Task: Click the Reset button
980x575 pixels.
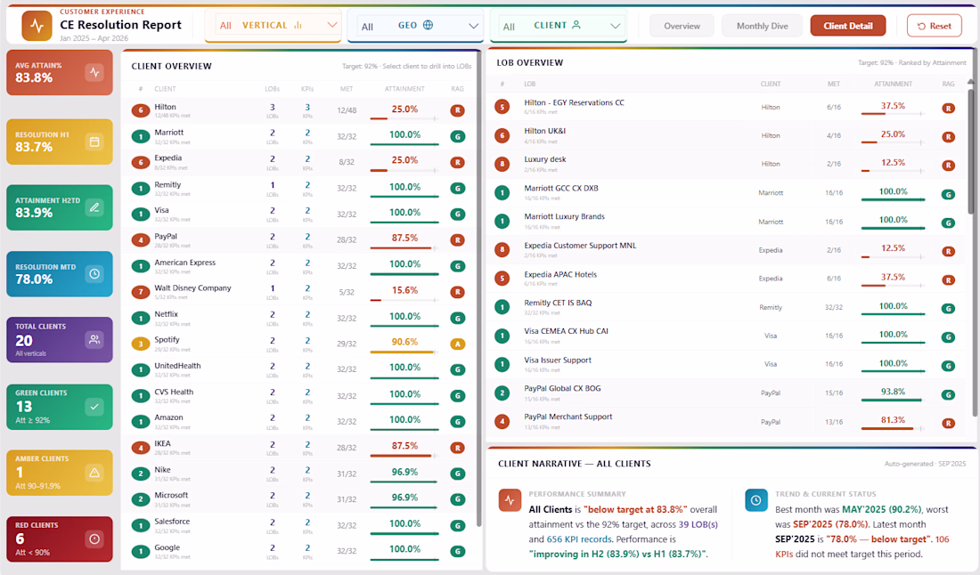Action: (x=935, y=26)
